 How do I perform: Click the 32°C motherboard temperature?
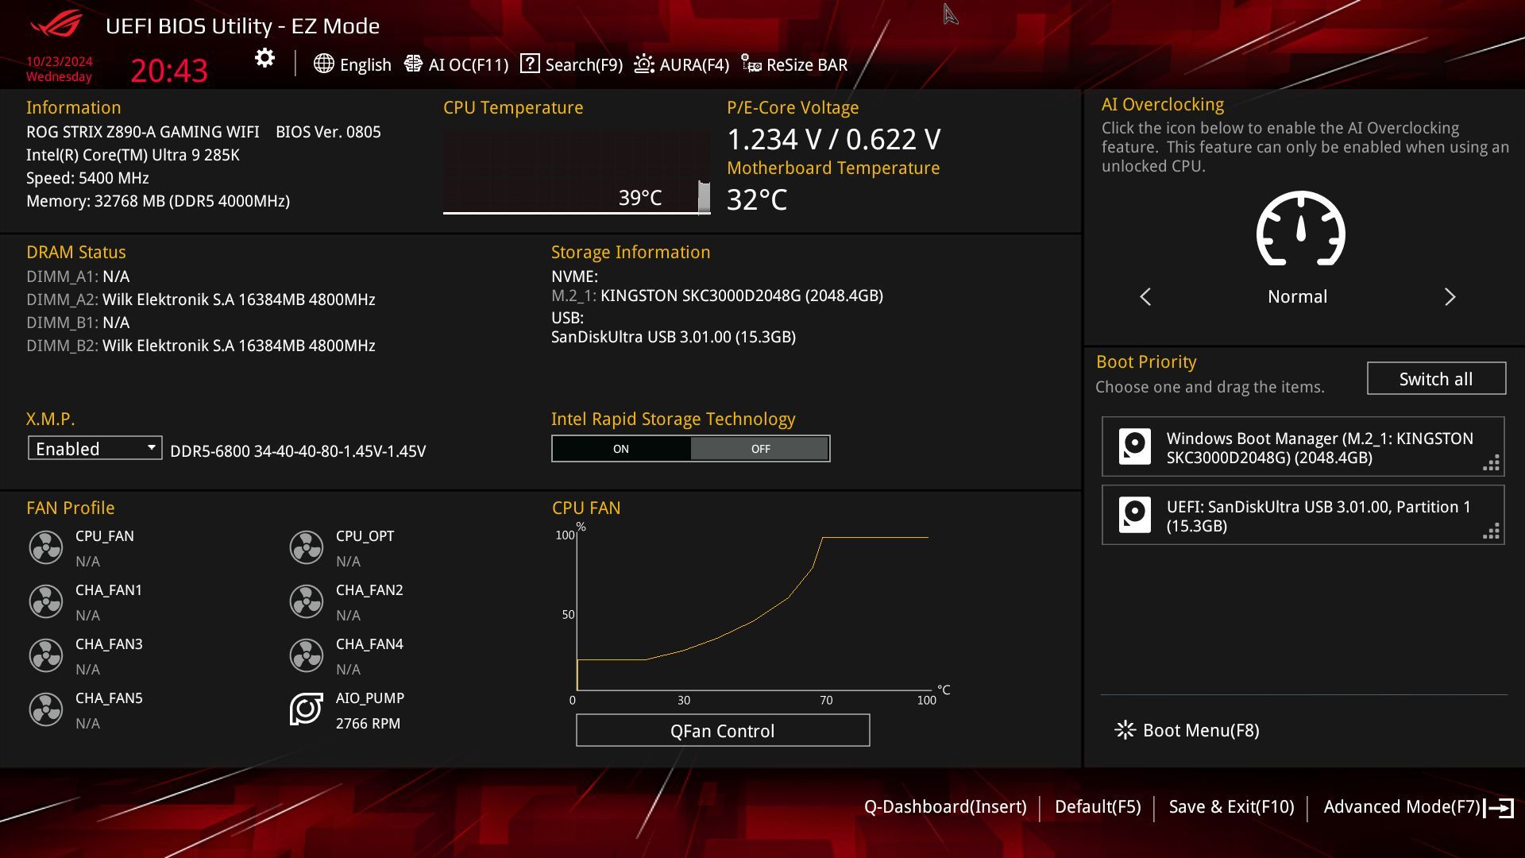757,199
